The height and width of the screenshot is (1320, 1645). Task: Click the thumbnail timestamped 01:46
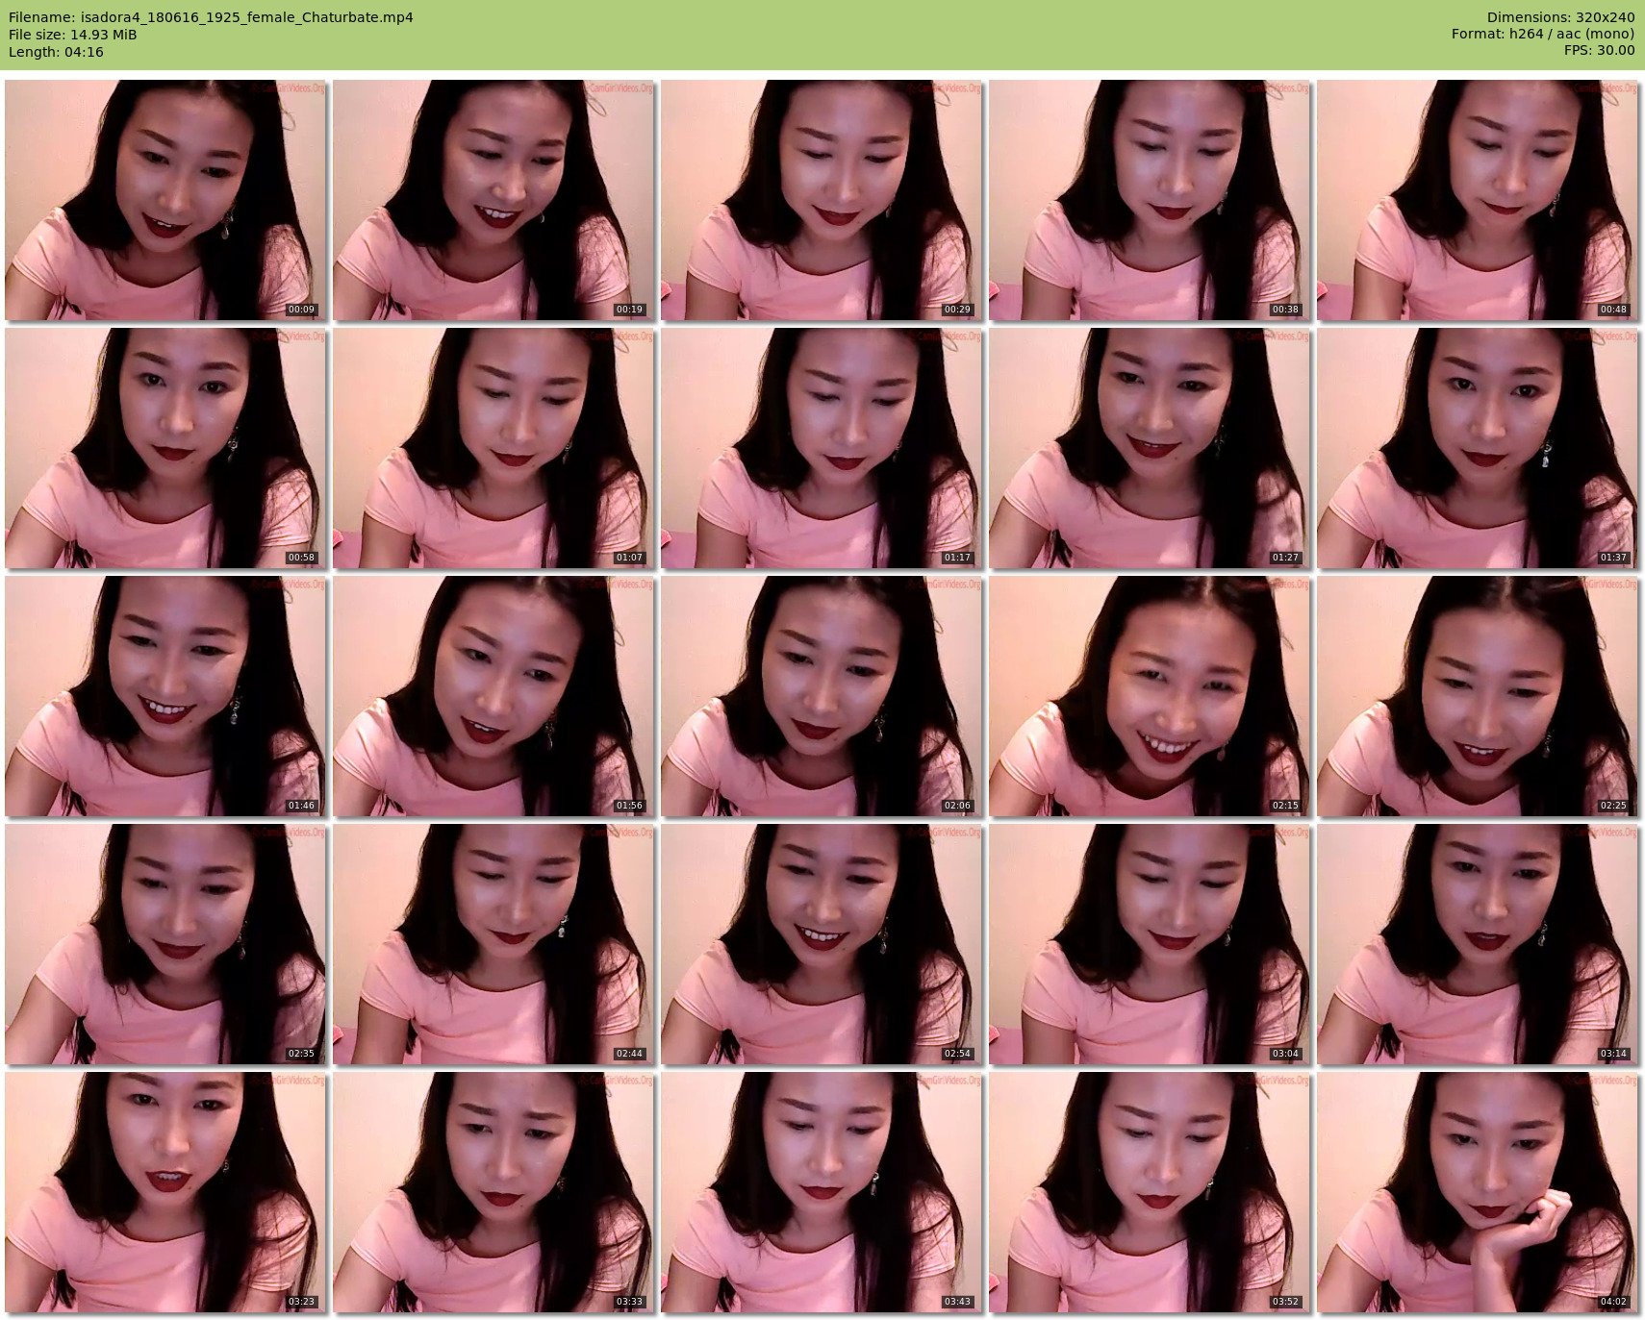[165, 696]
